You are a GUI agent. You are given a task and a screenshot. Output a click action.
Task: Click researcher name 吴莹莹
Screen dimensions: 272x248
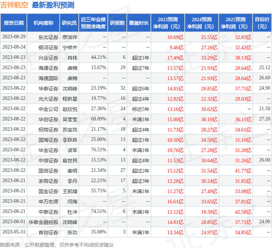tap(70, 119)
